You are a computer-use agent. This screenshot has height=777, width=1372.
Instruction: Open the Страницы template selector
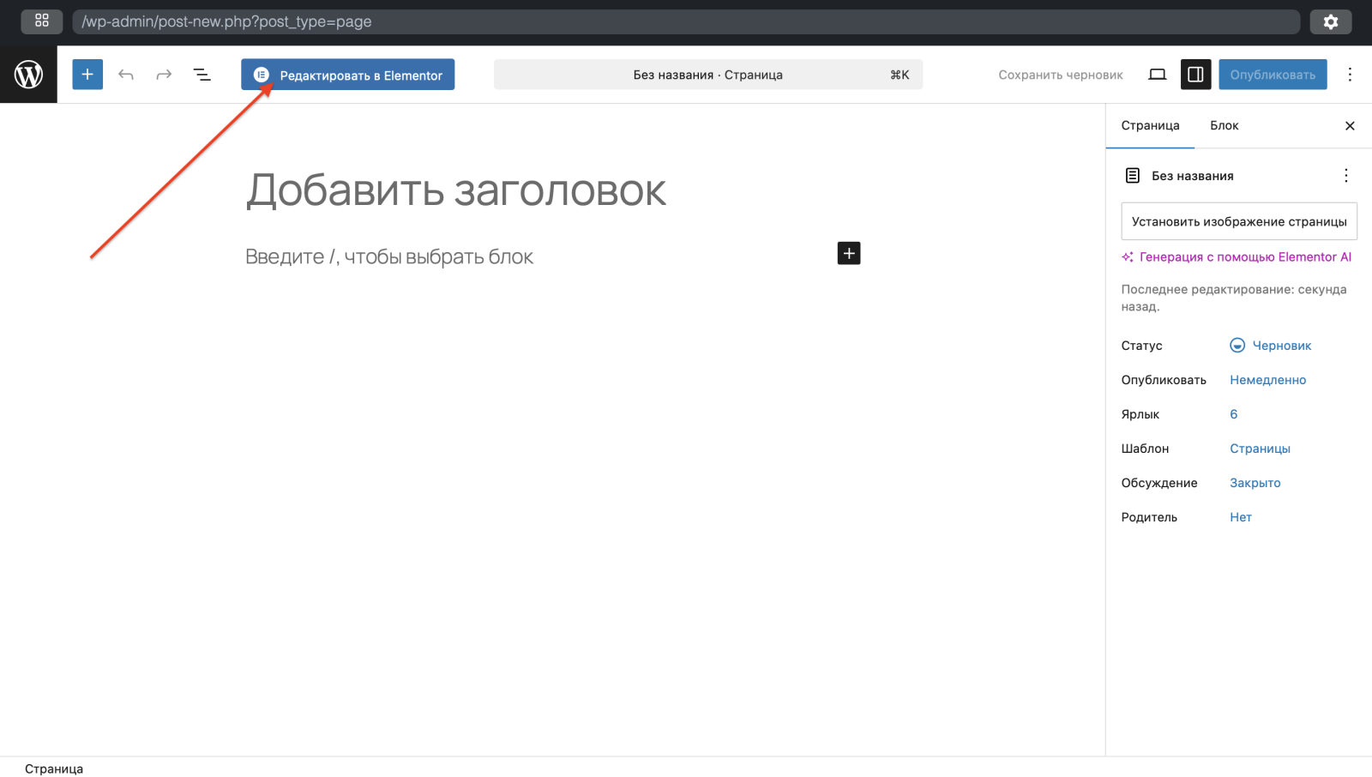click(1260, 449)
